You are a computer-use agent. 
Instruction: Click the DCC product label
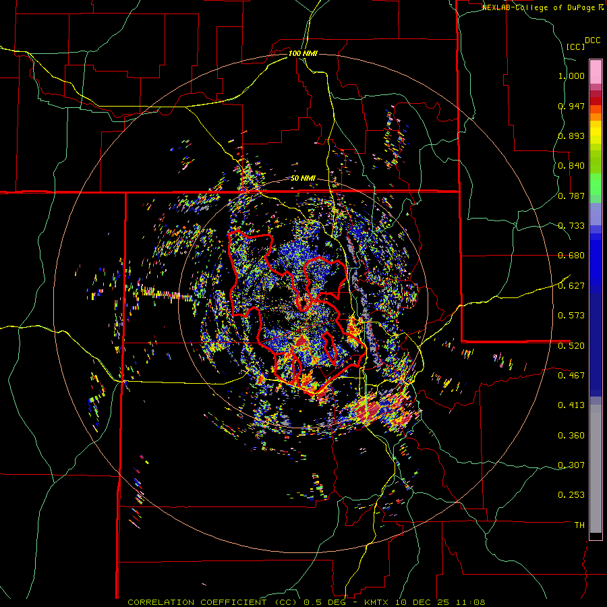coord(592,40)
